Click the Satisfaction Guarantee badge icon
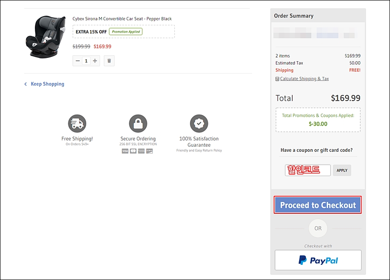 199,123
